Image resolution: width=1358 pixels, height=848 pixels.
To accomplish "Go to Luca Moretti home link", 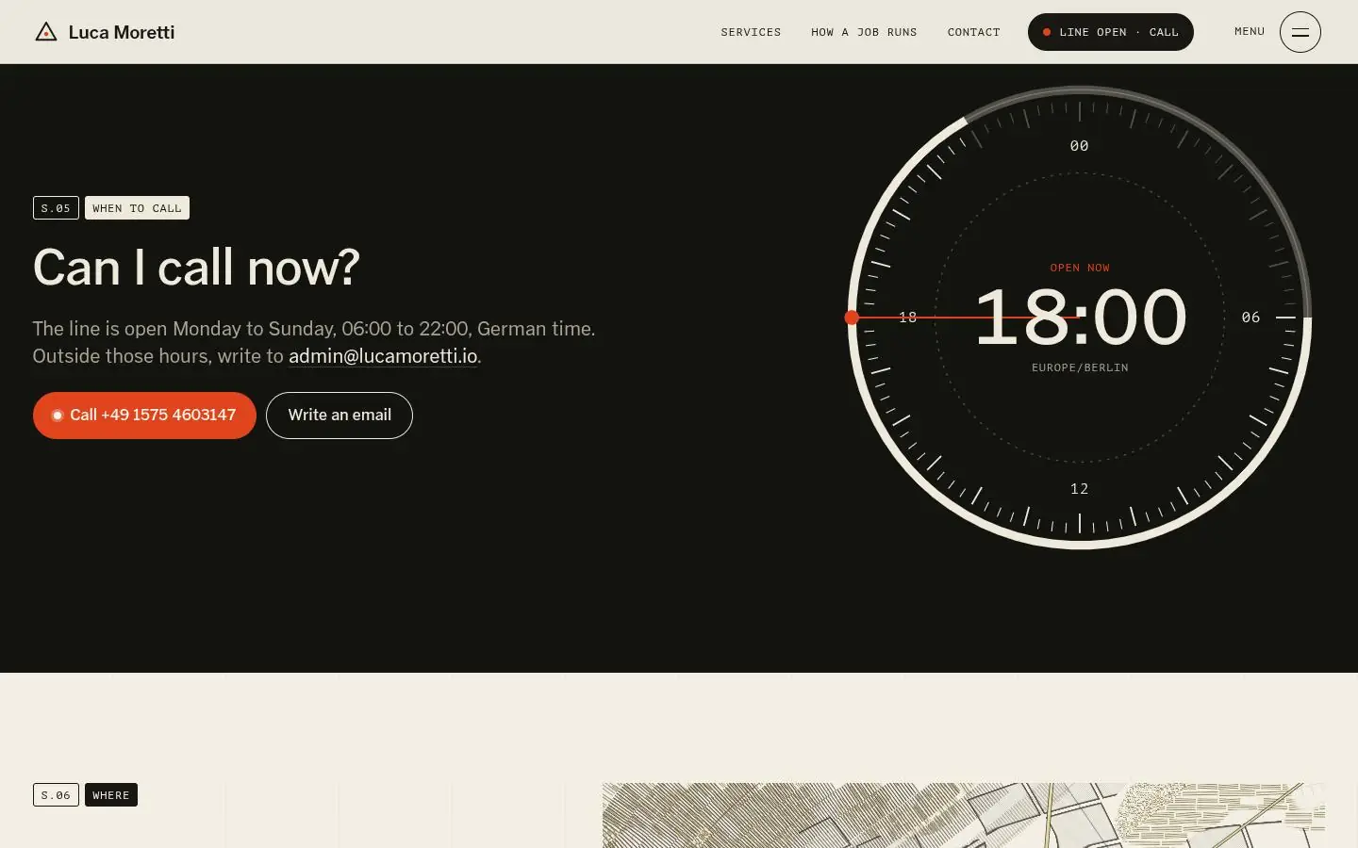I will 105,32.
